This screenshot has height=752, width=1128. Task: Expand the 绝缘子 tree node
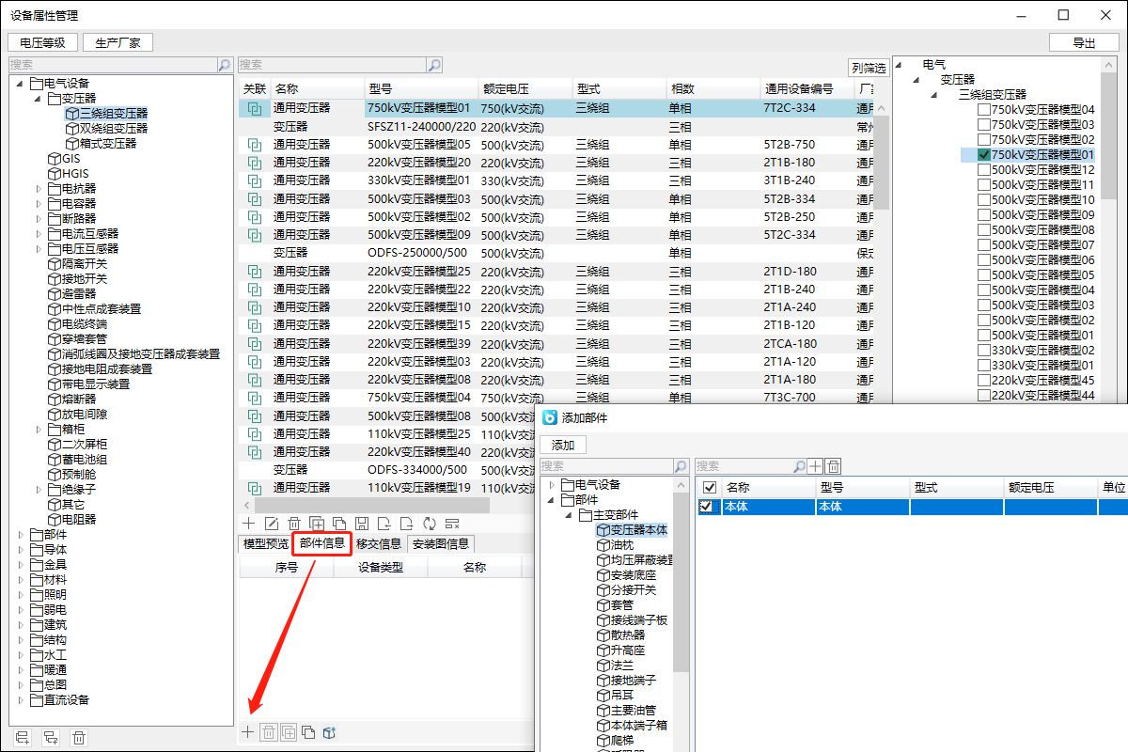pyautogui.click(x=39, y=490)
